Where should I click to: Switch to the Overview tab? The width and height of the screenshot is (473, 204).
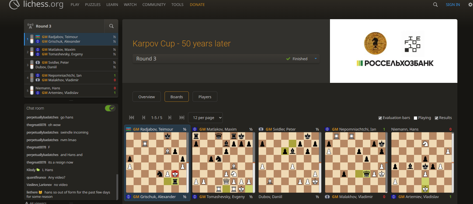[x=147, y=97]
